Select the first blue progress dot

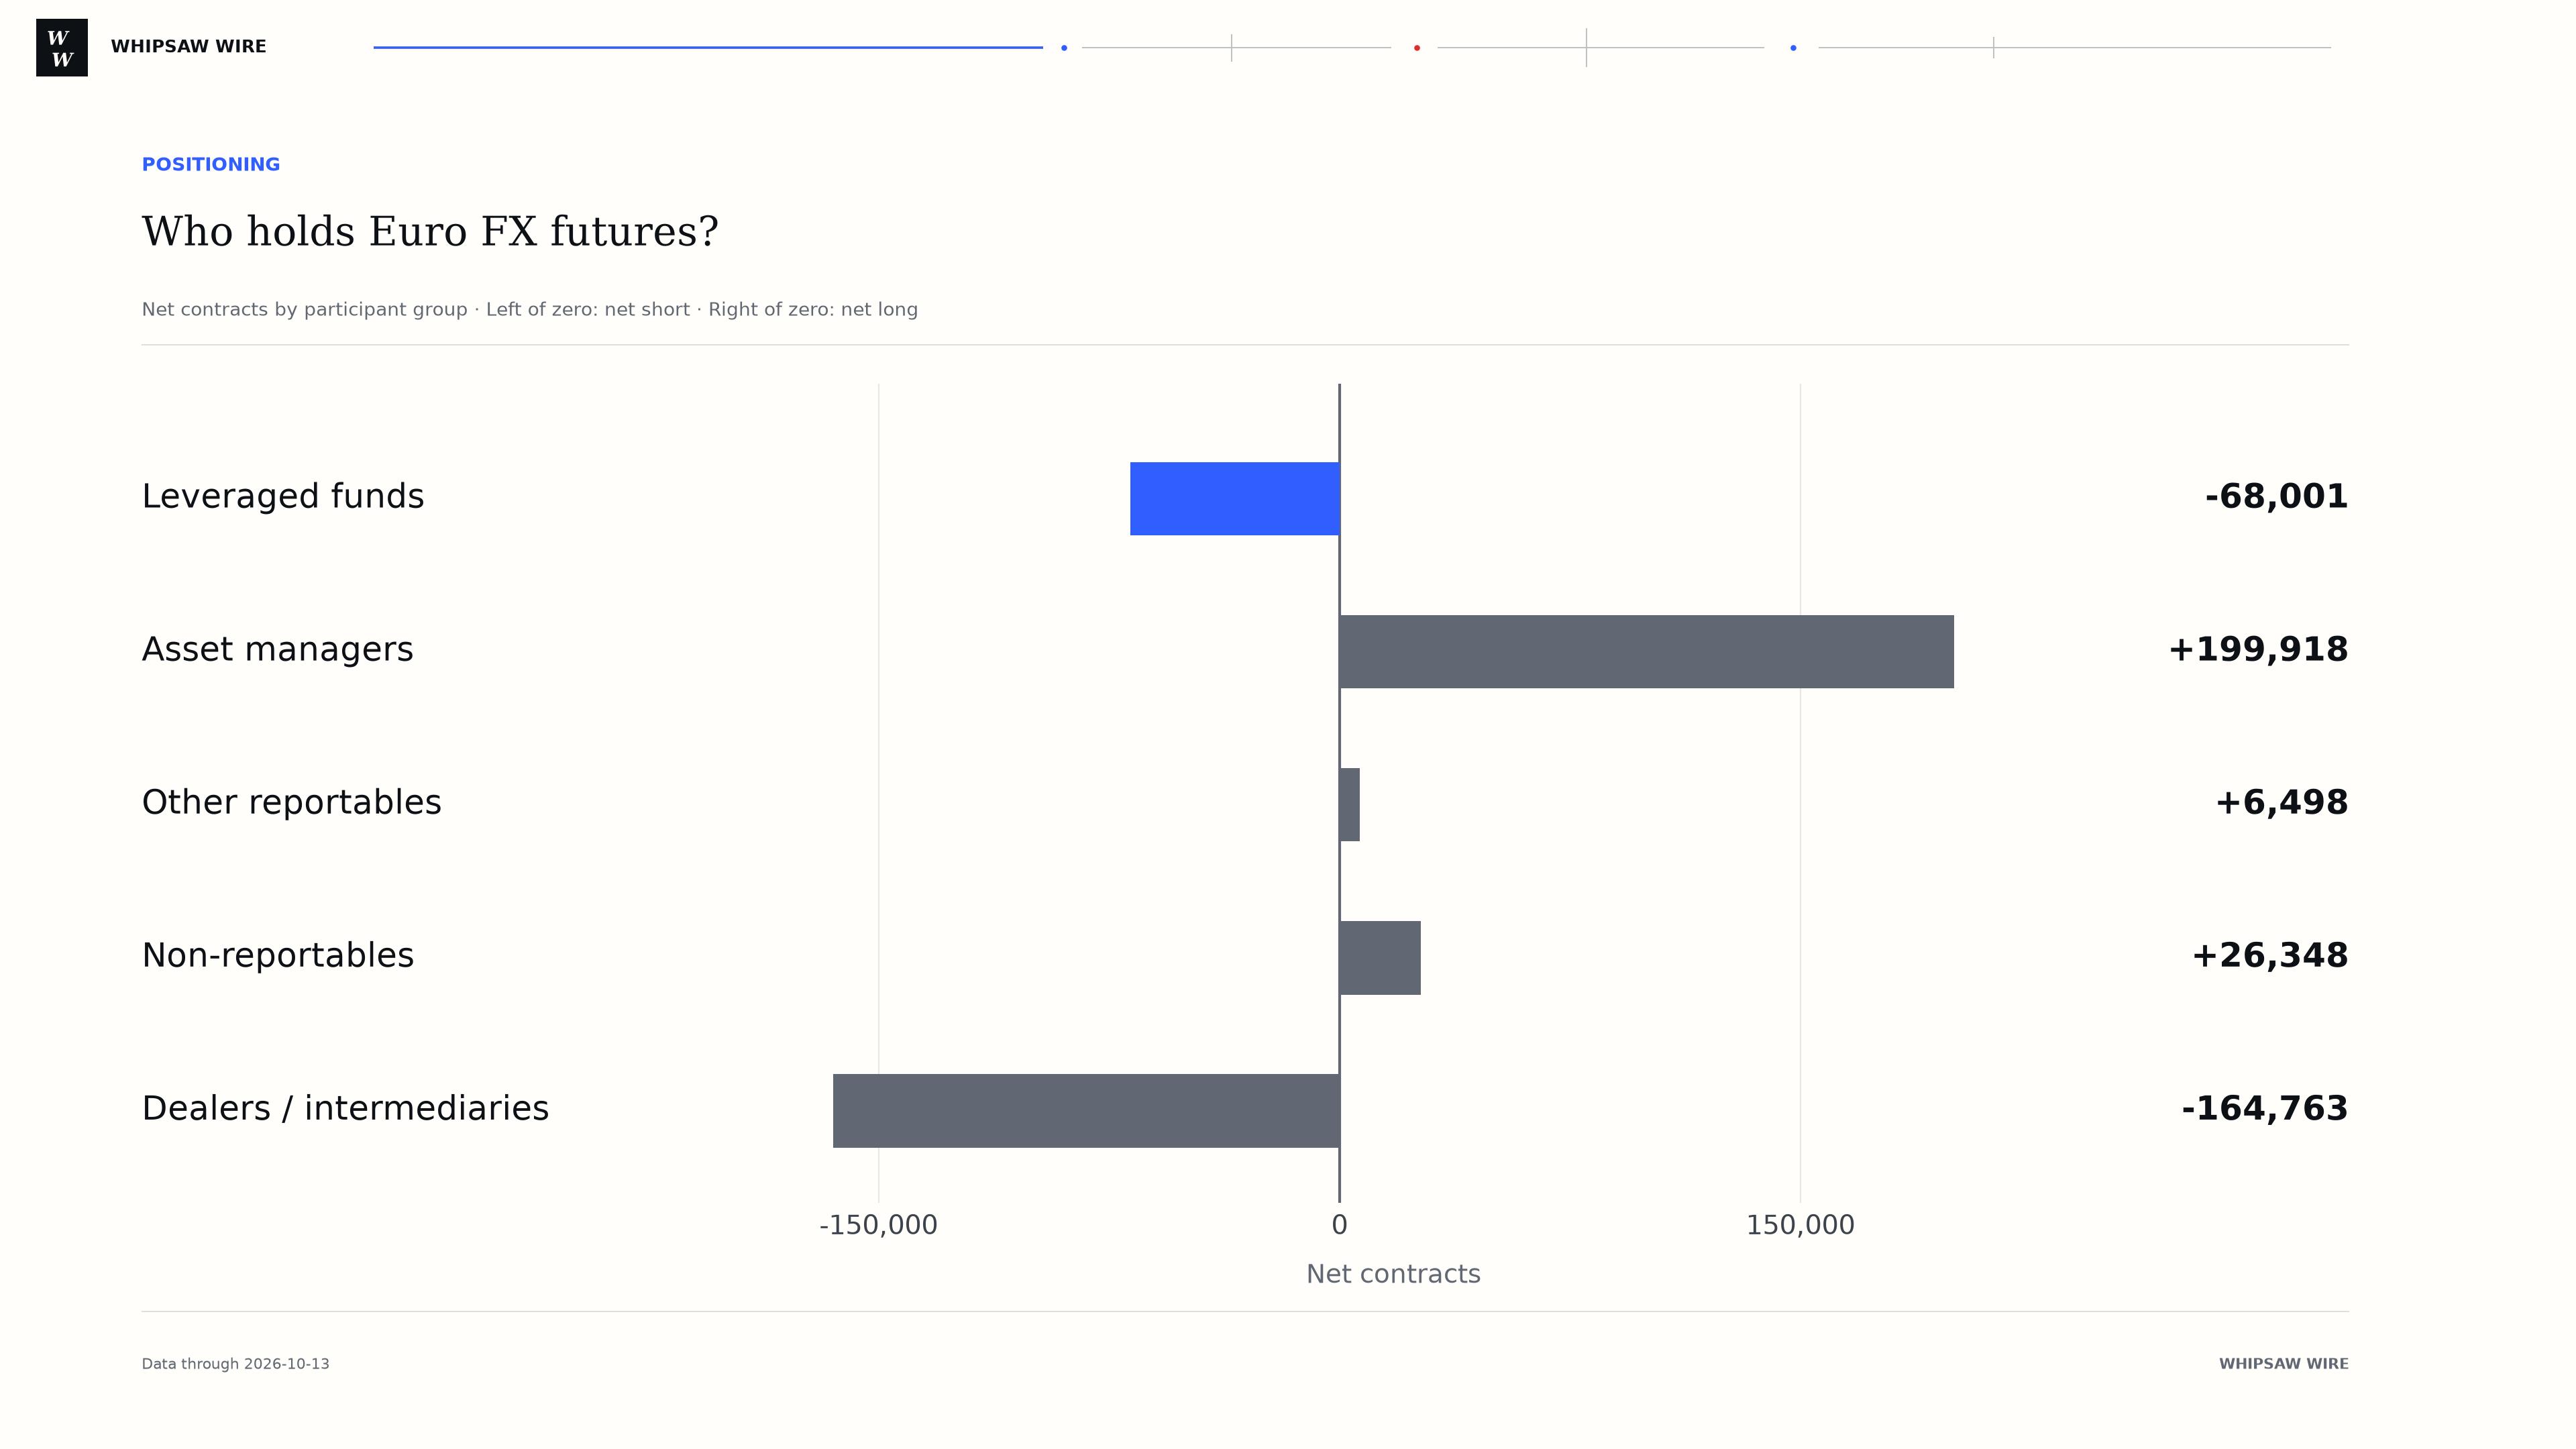[x=1064, y=48]
